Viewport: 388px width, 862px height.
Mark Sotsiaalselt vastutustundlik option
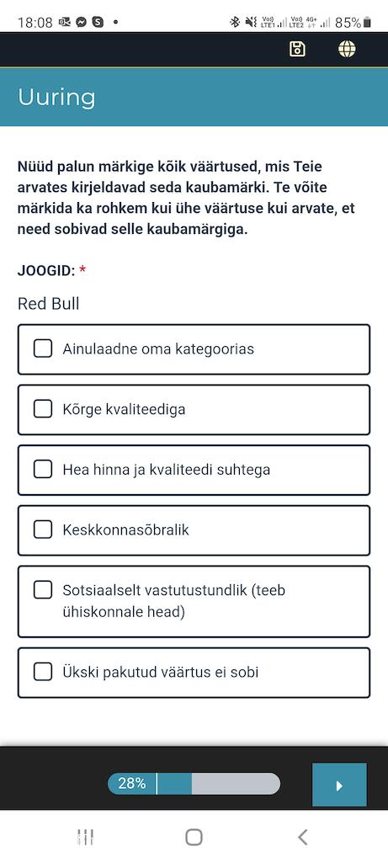[x=194, y=601]
